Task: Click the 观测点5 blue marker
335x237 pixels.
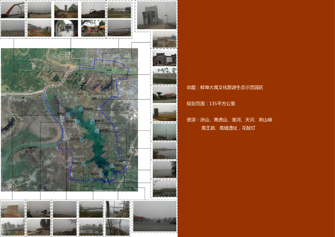Action: tap(102, 175)
